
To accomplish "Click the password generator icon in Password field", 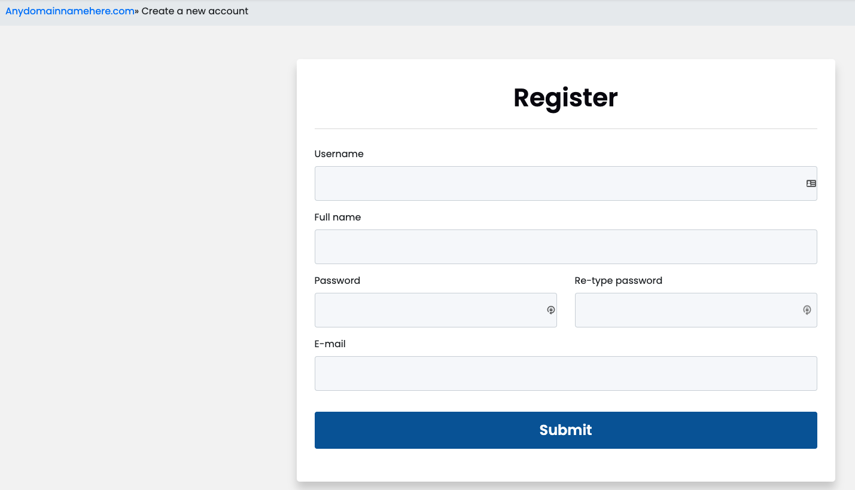I will 550,310.
